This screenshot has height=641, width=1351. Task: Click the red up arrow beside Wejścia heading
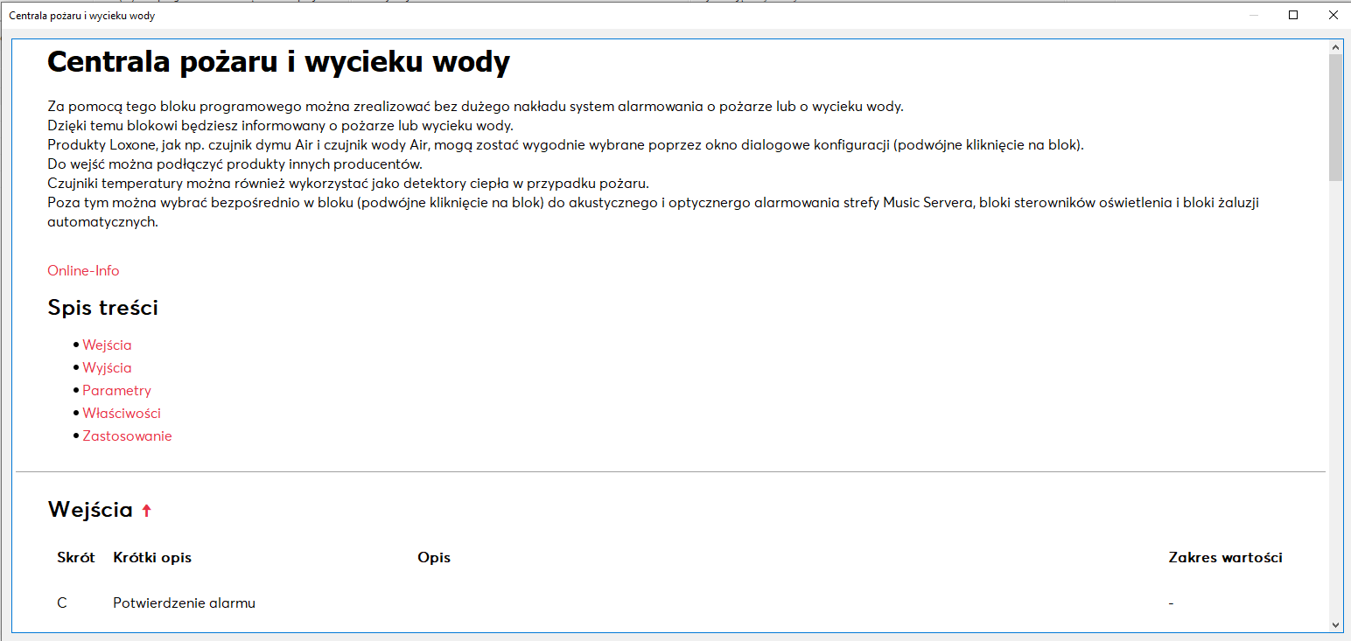[146, 511]
